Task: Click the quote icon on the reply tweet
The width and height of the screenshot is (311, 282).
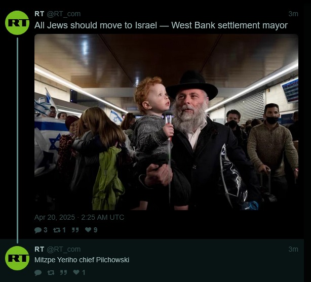Action: tap(63, 273)
